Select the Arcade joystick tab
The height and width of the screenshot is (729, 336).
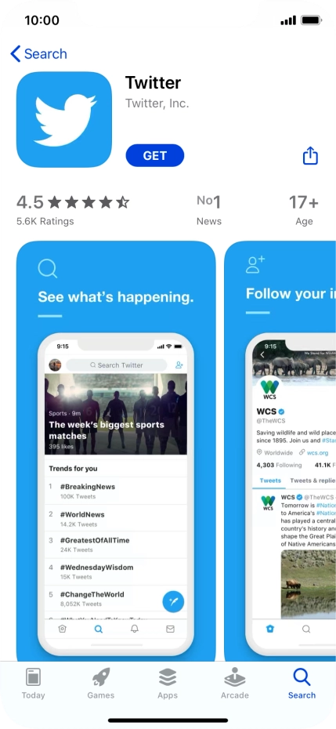235,684
